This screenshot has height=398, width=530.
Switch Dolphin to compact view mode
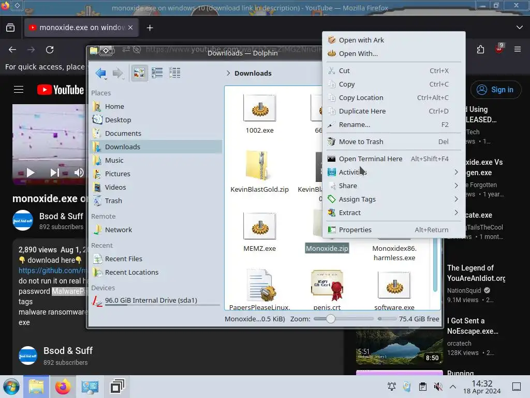tap(157, 73)
